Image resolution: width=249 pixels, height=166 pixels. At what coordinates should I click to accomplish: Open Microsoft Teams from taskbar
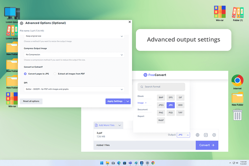point(130,163)
